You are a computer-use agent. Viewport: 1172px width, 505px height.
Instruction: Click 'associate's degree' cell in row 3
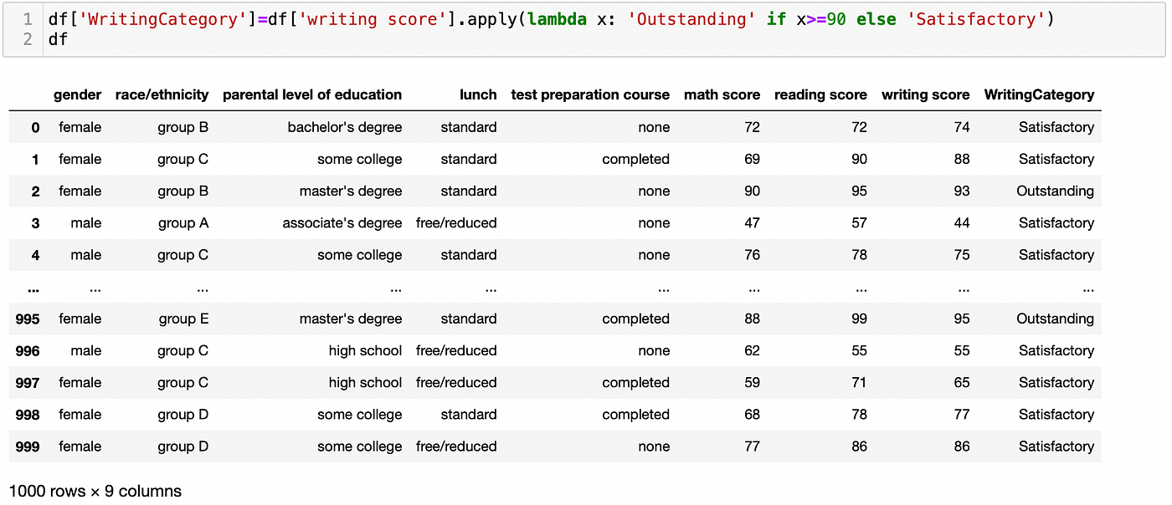pyautogui.click(x=342, y=223)
